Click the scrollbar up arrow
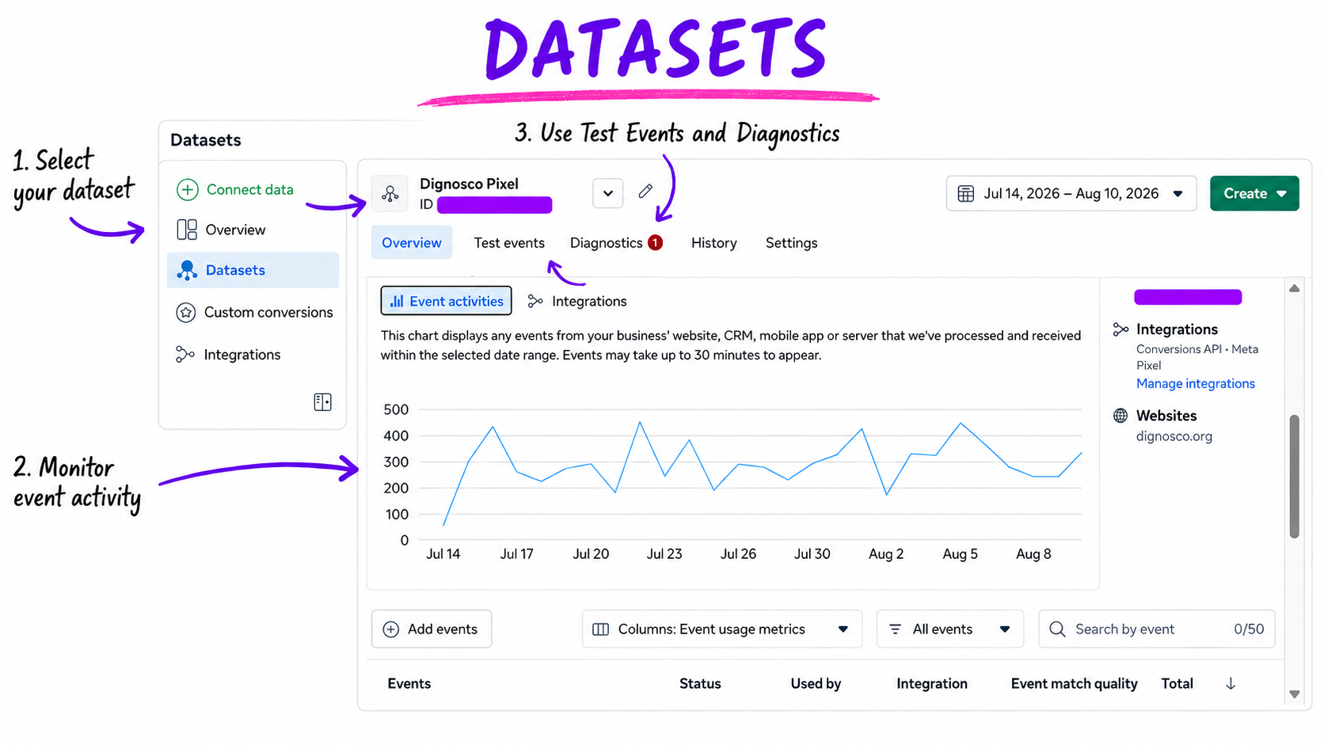1324x745 pixels. (x=1295, y=288)
